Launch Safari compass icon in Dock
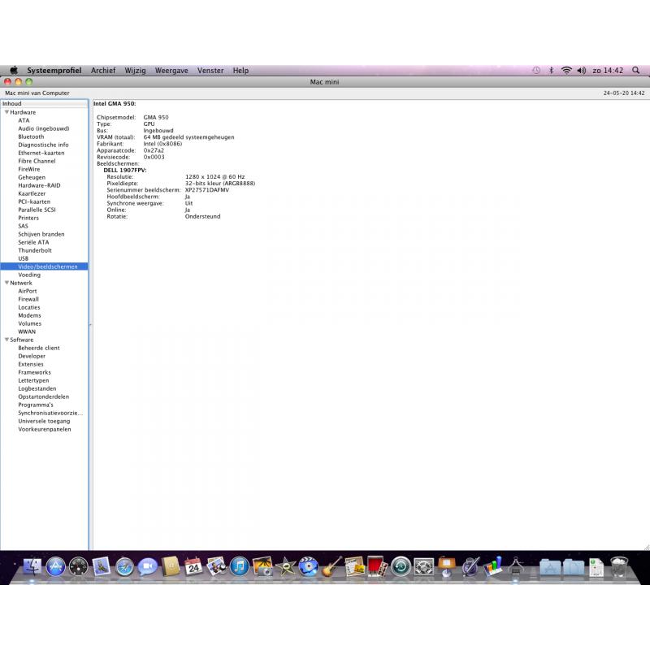 click(x=124, y=567)
